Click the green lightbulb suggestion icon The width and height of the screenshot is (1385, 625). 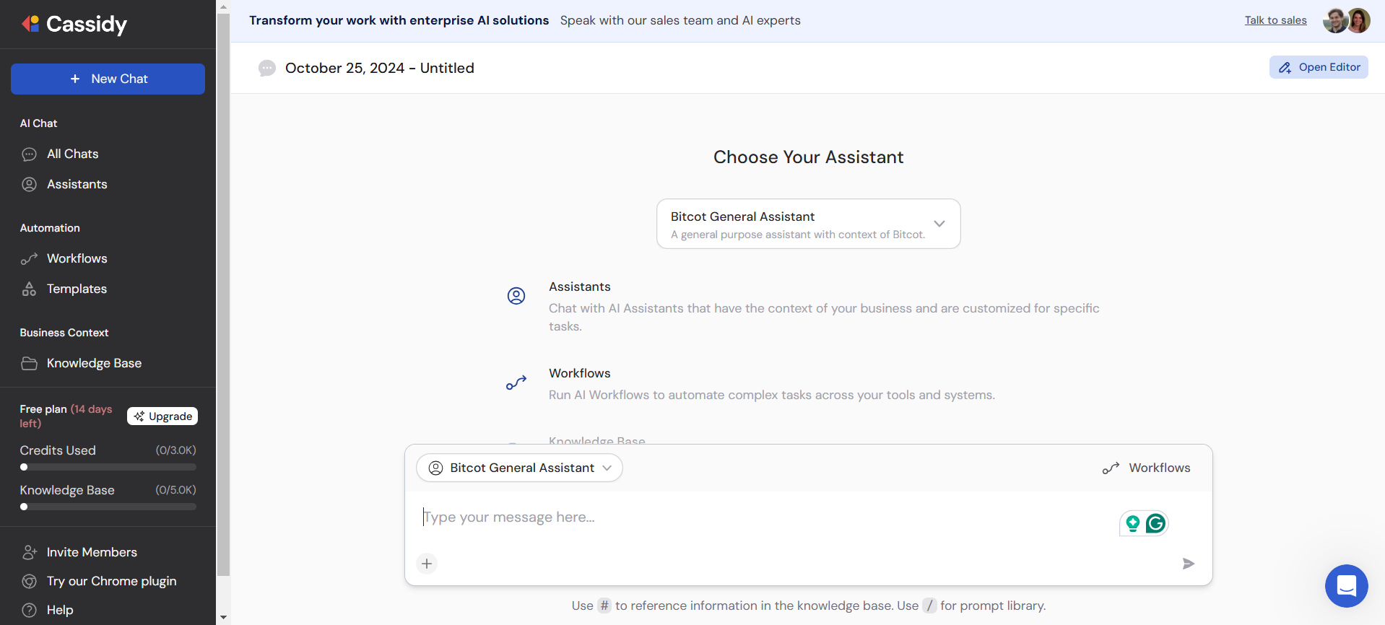tap(1132, 523)
